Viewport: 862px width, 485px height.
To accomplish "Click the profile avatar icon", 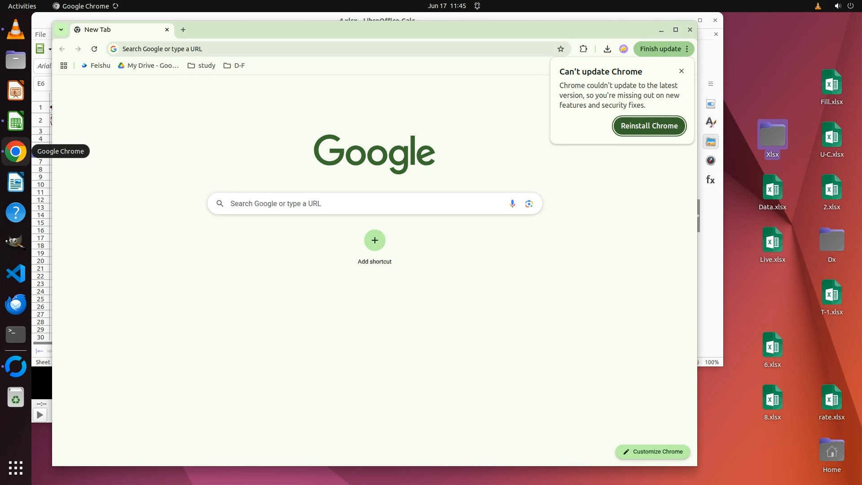I will 623,49.
